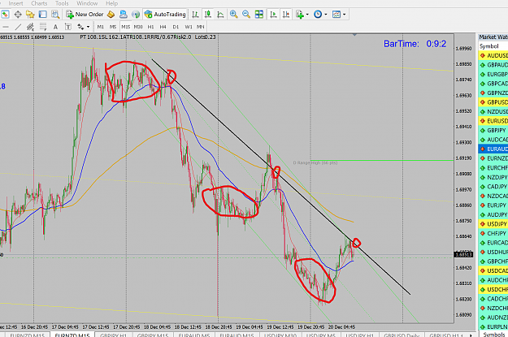Expand the Indicators dropdown arrow
The image size is (508, 337).
tap(307, 15)
